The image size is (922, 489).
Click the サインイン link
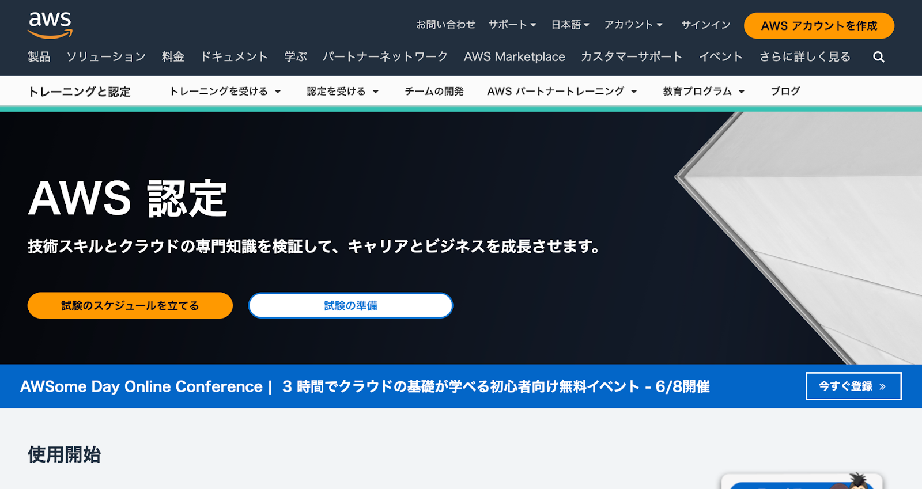(x=705, y=25)
